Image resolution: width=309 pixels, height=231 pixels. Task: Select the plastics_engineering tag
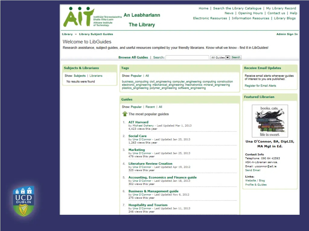coord(135,88)
